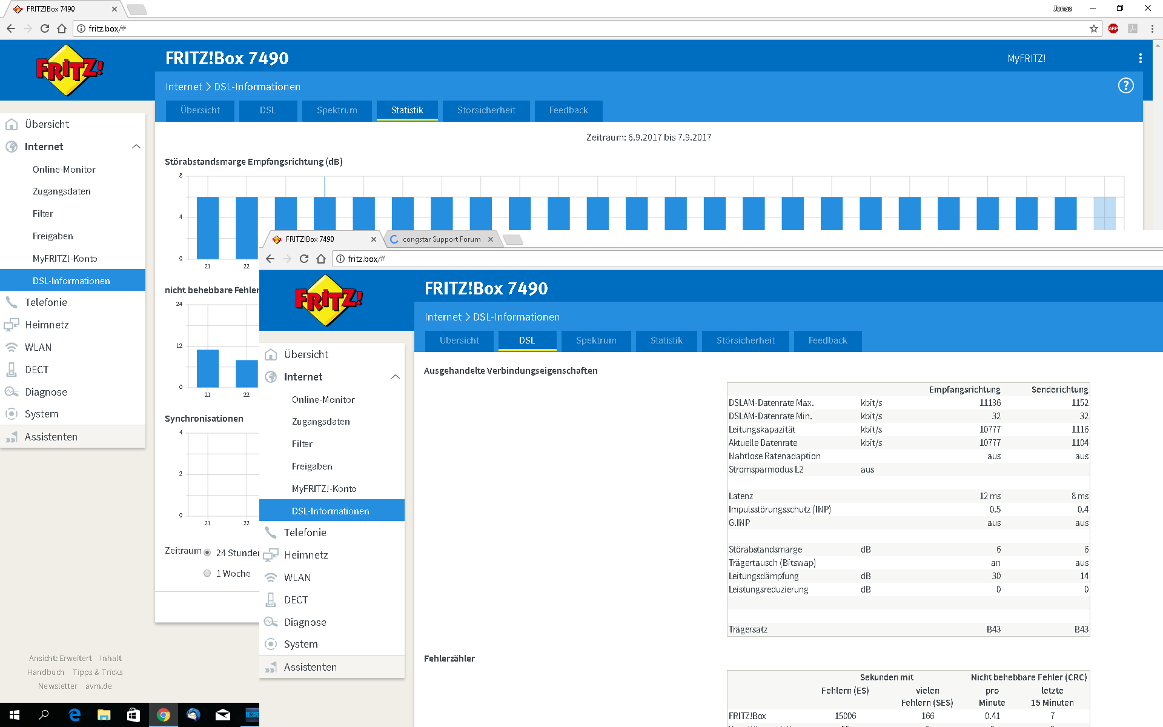The width and height of the screenshot is (1163, 727).
Task: Click the Adblock Plus extension icon
Action: [1113, 28]
